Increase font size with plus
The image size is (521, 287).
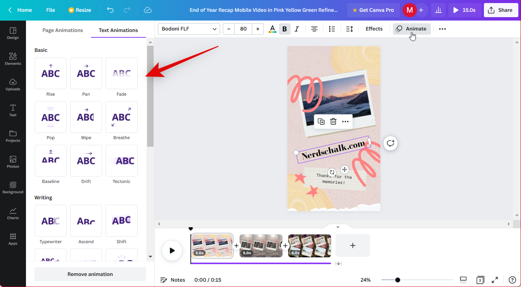[x=258, y=29]
